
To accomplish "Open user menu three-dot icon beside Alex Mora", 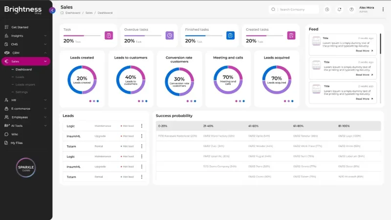I will [383, 9].
